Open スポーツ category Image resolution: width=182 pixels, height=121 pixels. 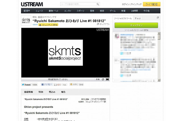point(80,11)
